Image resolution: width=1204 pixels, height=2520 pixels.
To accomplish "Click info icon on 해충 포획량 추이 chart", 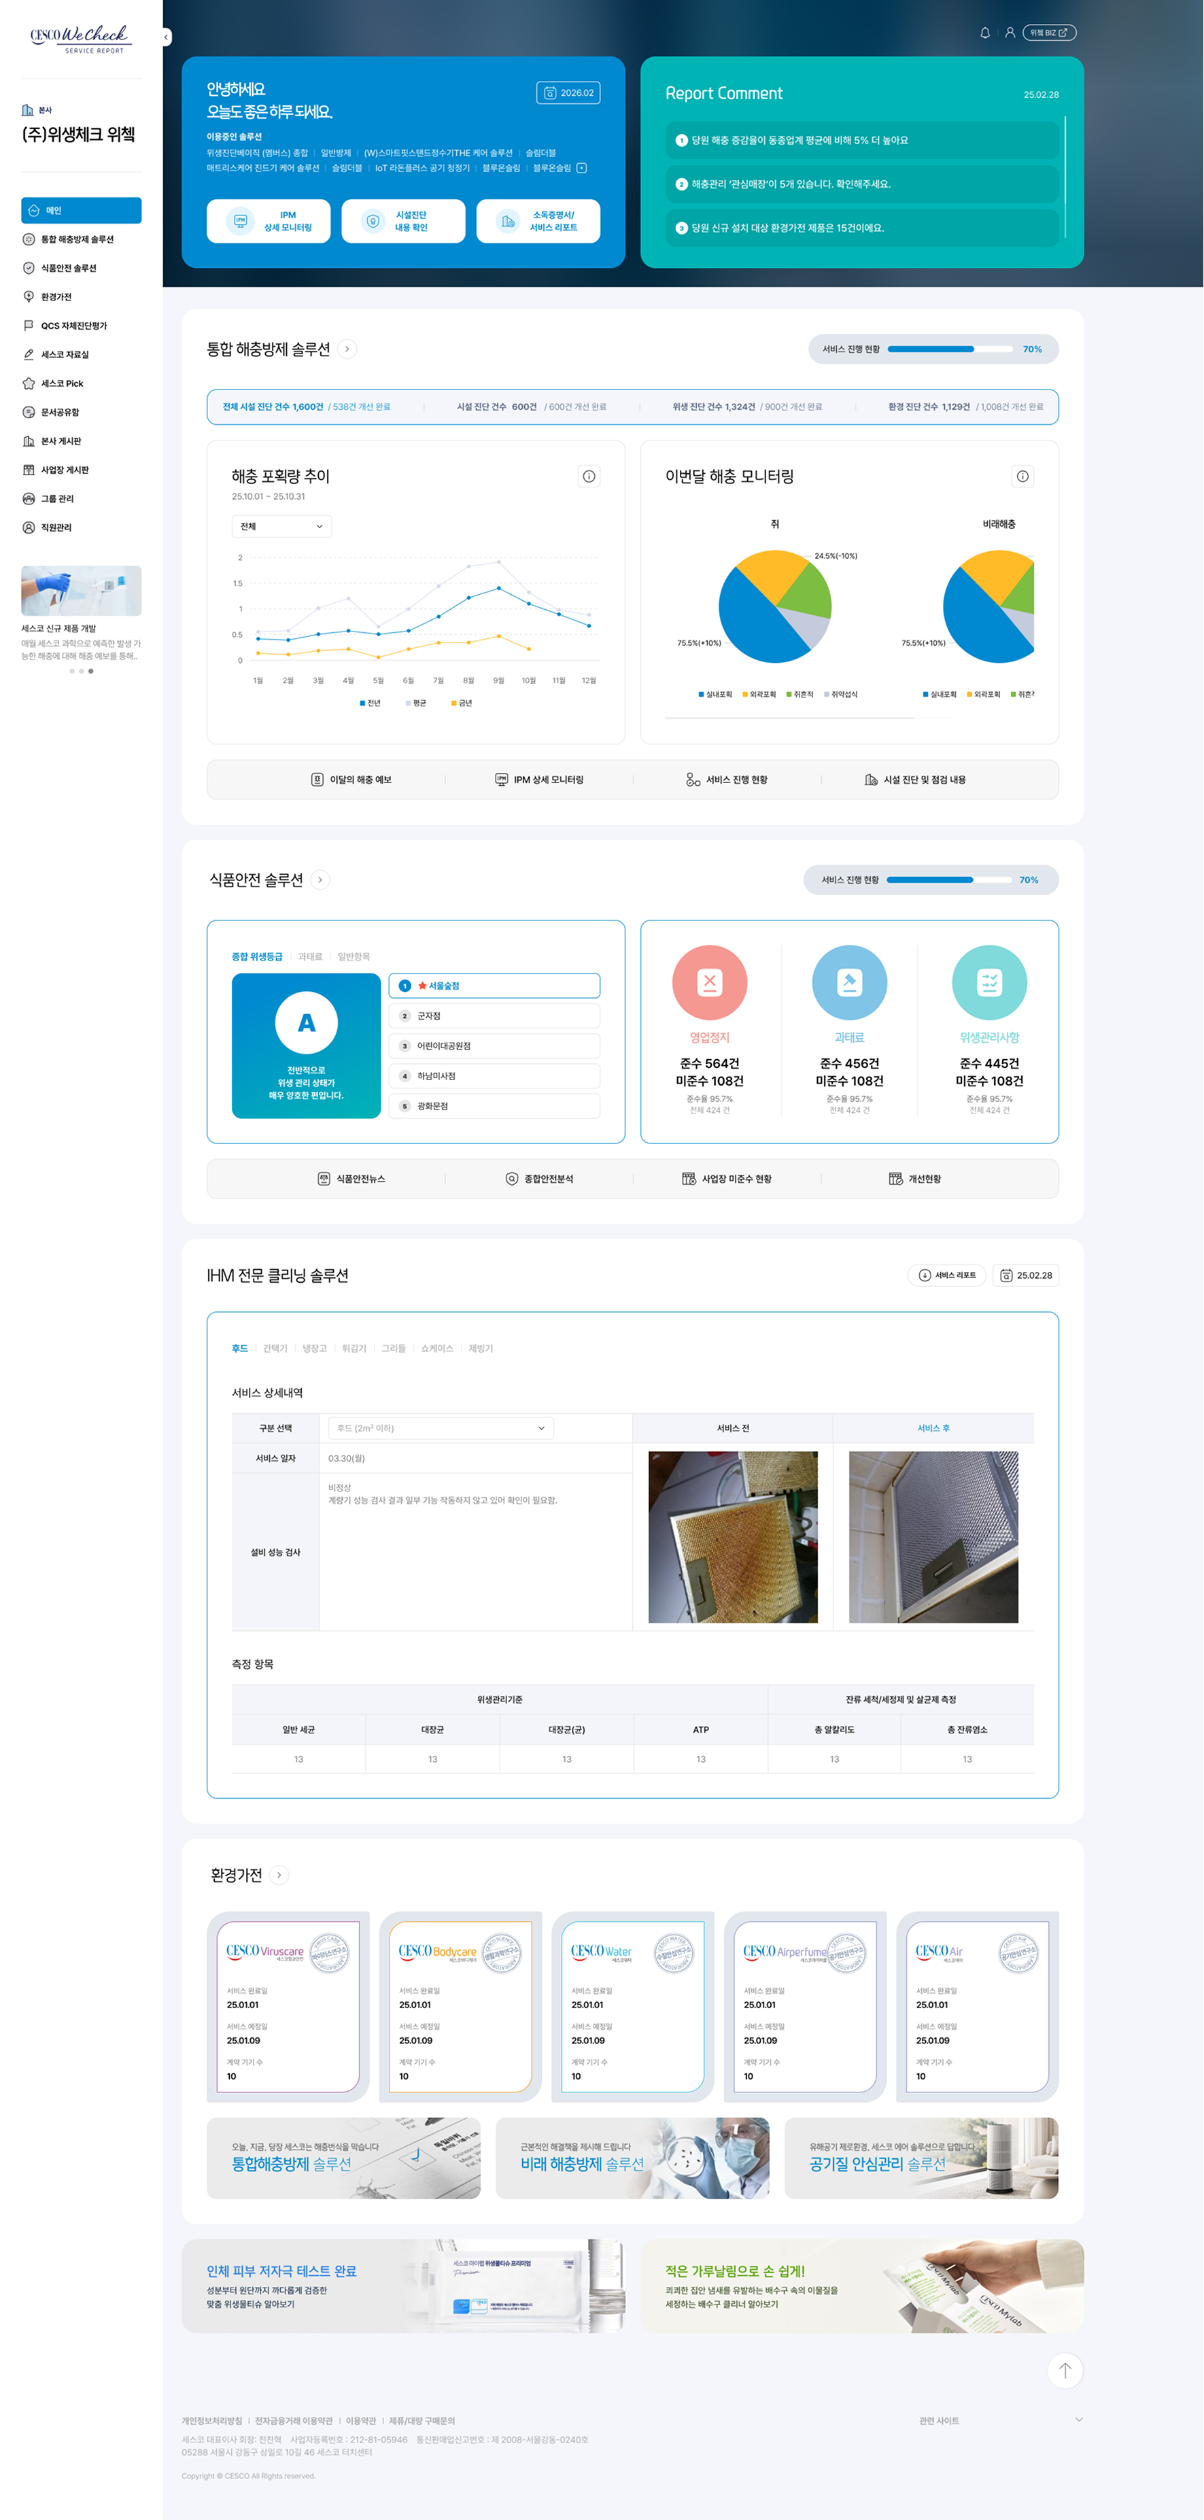I will point(589,477).
